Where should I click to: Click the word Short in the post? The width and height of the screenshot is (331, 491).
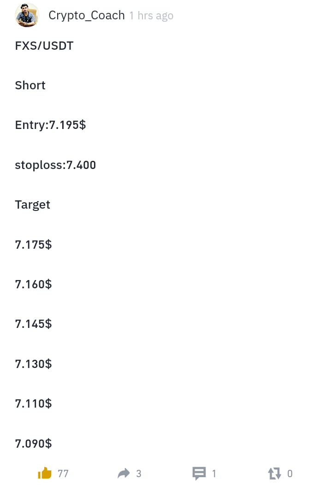[x=30, y=85]
